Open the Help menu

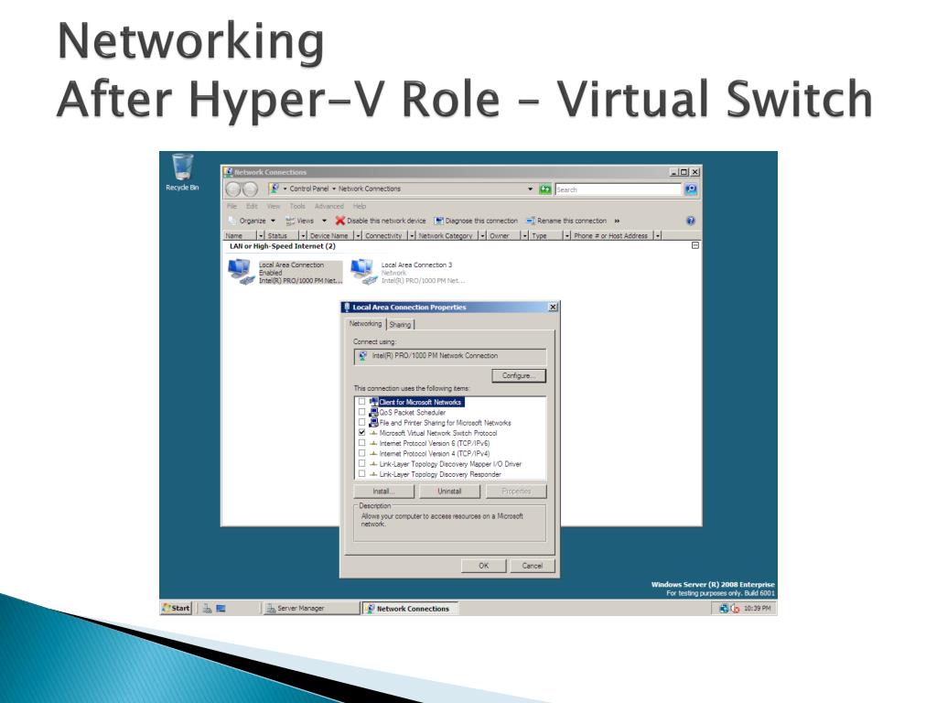tap(359, 206)
